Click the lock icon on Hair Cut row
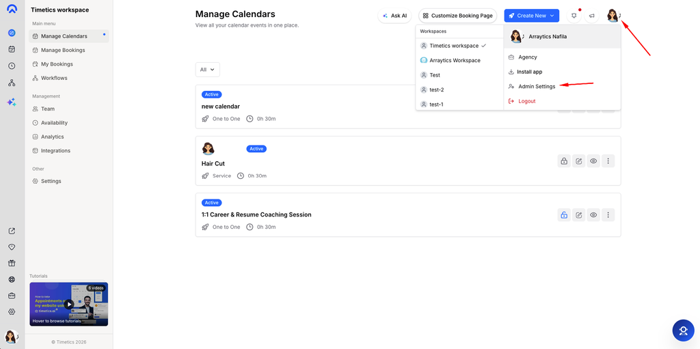The height and width of the screenshot is (349, 700). (x=564, y=161)
